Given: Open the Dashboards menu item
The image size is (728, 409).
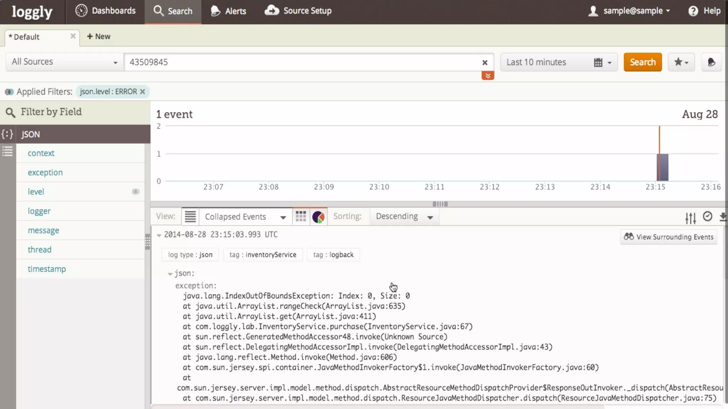Looking at the screenshot, I should click(x=106, y=11).
